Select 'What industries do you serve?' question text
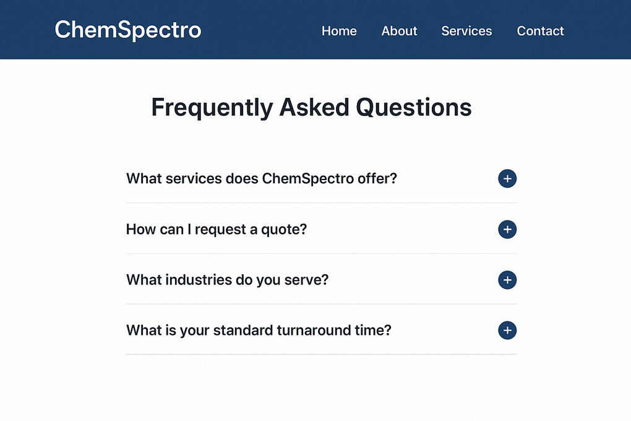Viewport: 631px width, 421px height. tap(226, 280)
